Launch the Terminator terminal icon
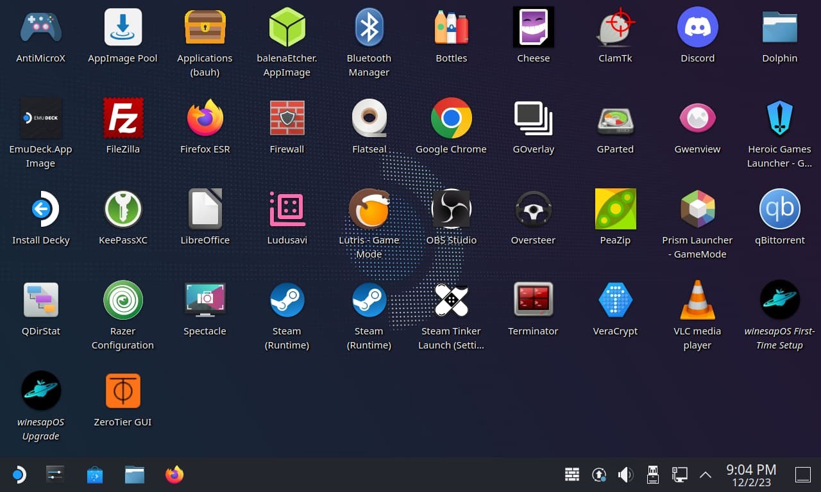The image size is (821, 492). [x=534, y=300]
